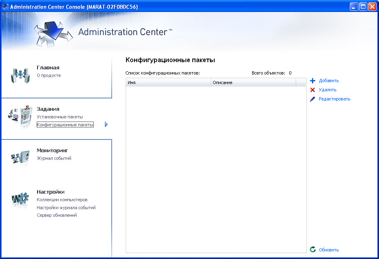Click the Удалить link
The height and width of the screenshot is (259, 379).
pyautogui.click(x=328, y=90)
